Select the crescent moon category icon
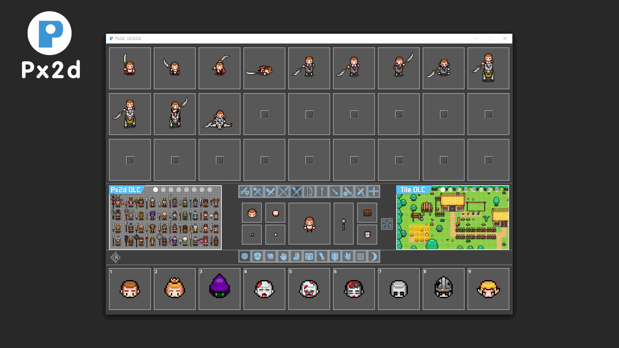This screenshot has height=348, width=619. tap(373, 256)
